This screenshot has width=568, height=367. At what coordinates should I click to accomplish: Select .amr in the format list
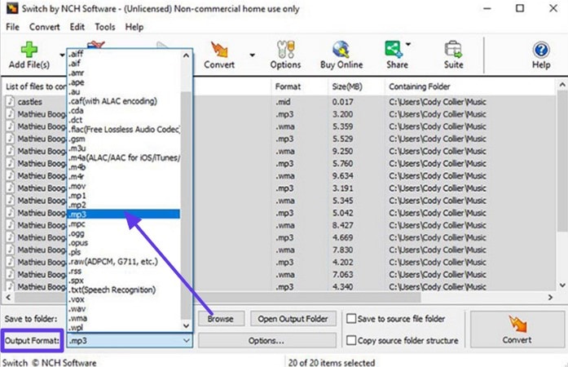coord(124,73)
